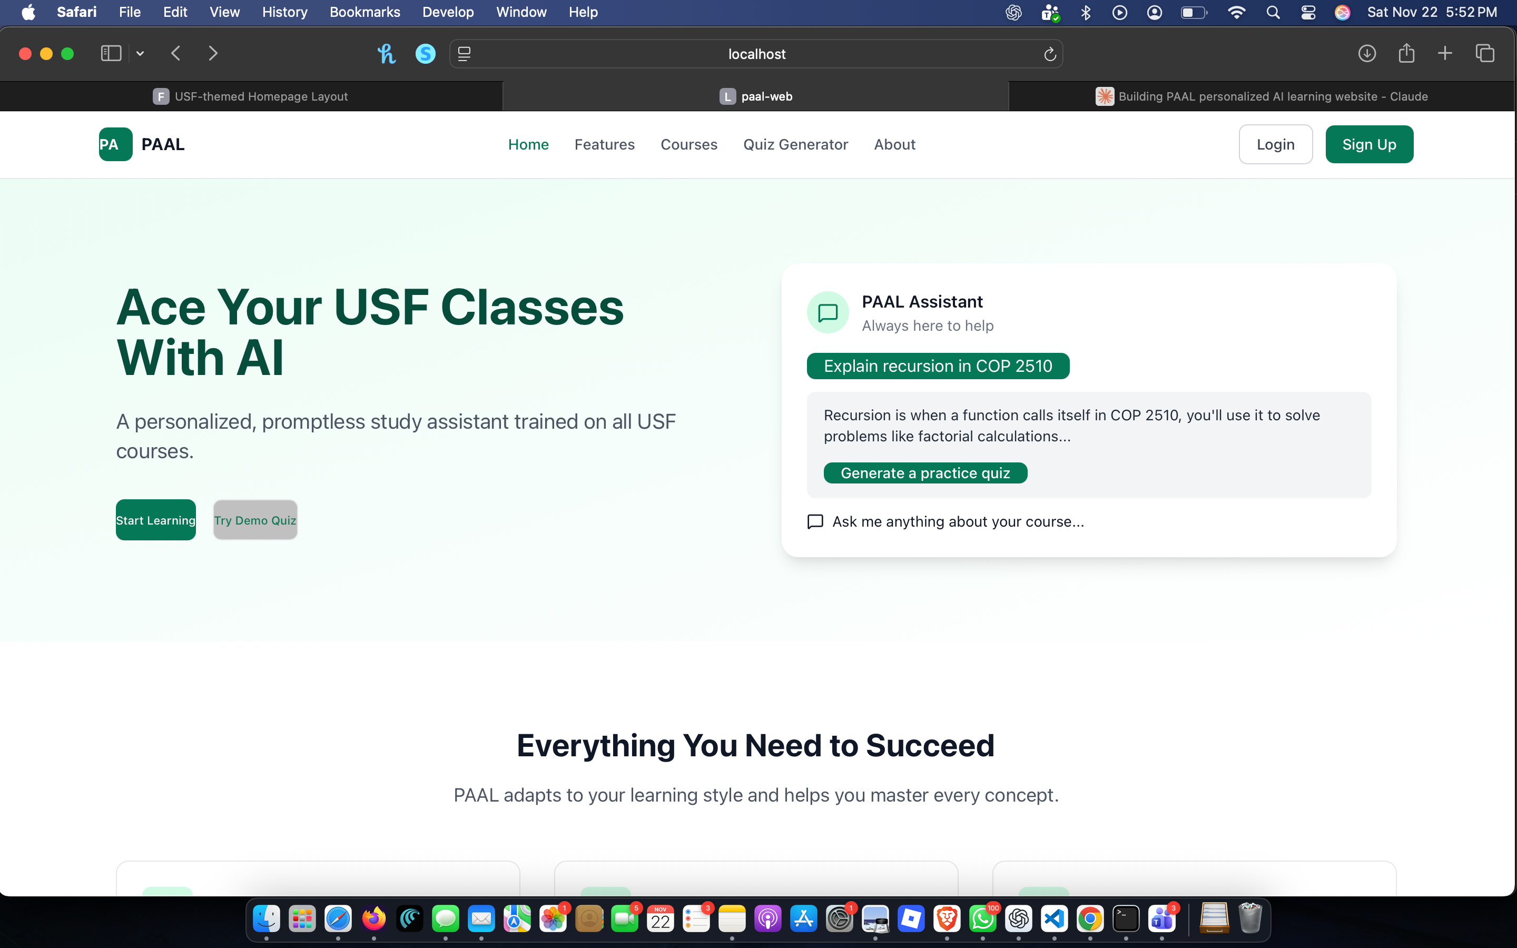Screen dimensions: 1517x948
Task: Open Control Center toggle in menu bar
Action: click(x=1308, y=13)
